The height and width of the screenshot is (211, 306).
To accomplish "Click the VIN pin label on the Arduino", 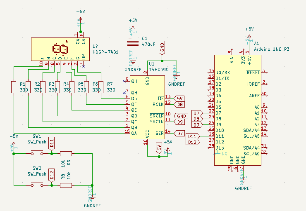I will (x=232, y=60).
